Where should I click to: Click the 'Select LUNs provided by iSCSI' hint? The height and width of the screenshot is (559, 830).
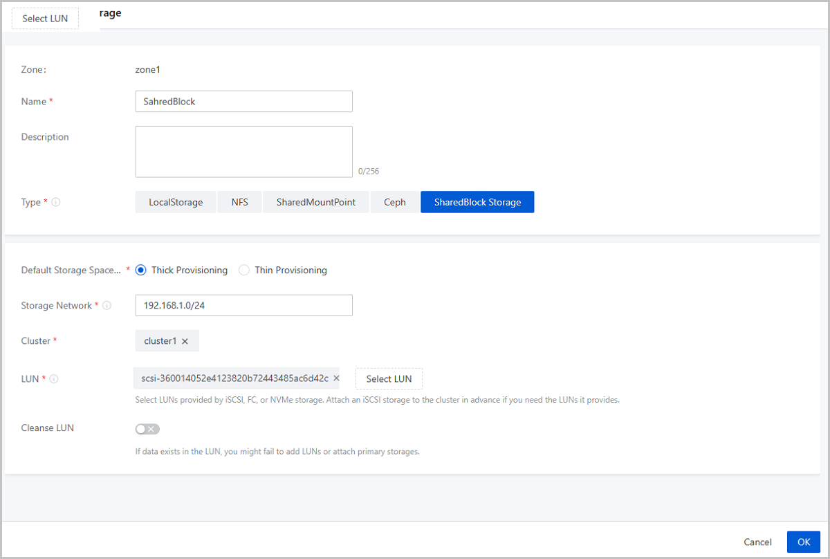377,400
